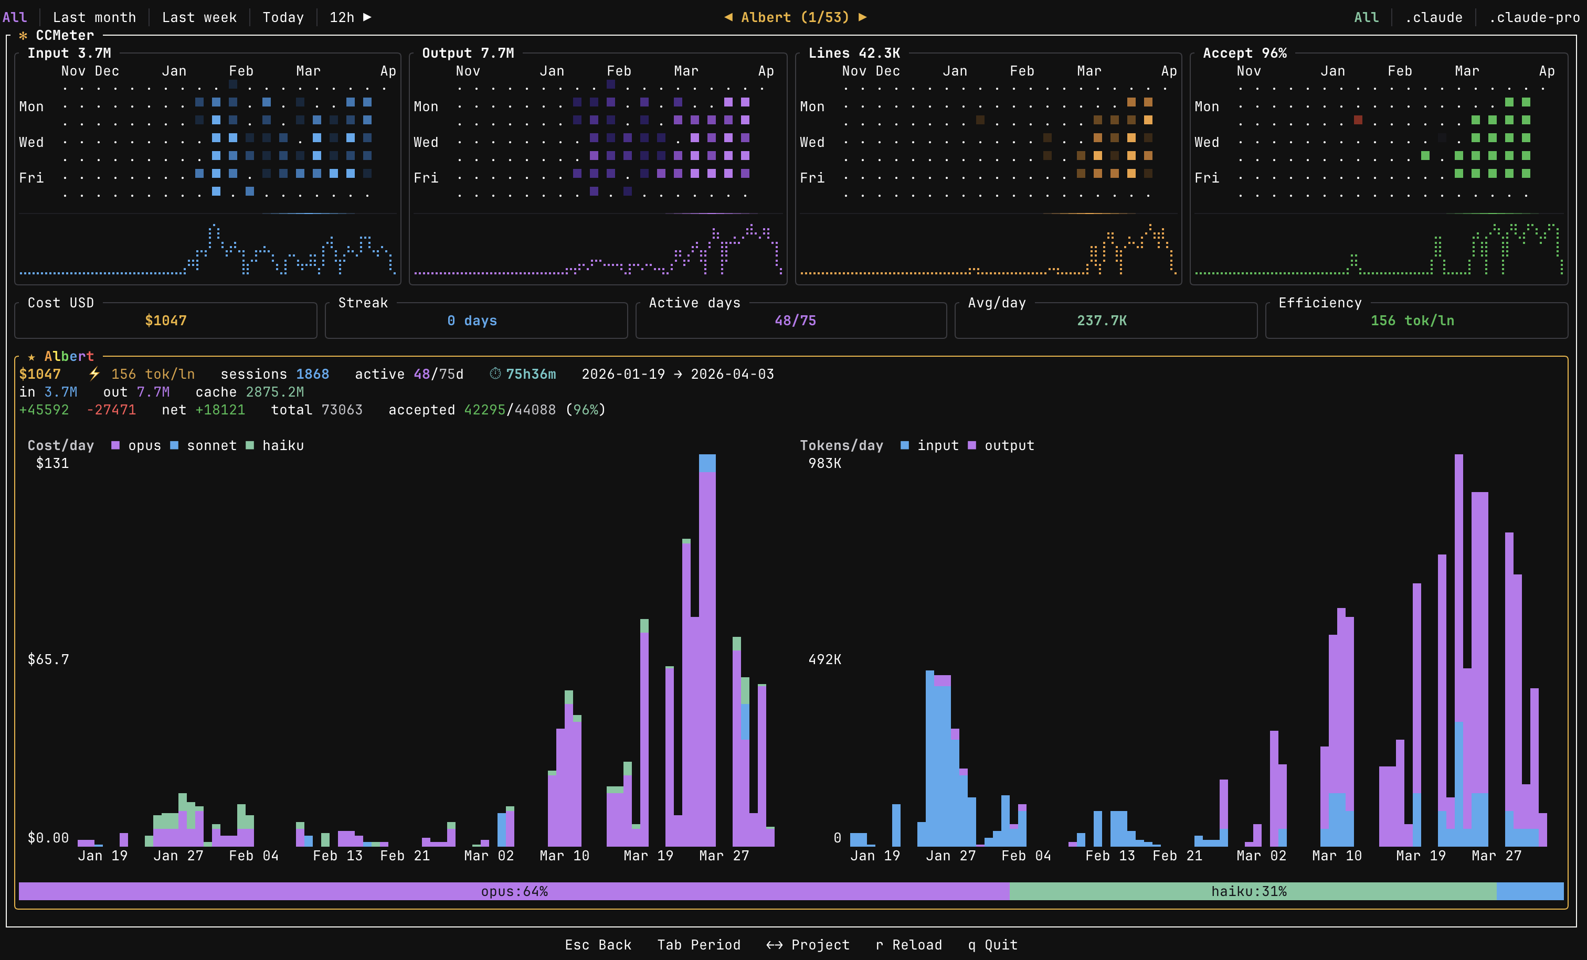
Task: Switch to the Last month period tab
Action: pyautogui.click(x=94, y=17)
